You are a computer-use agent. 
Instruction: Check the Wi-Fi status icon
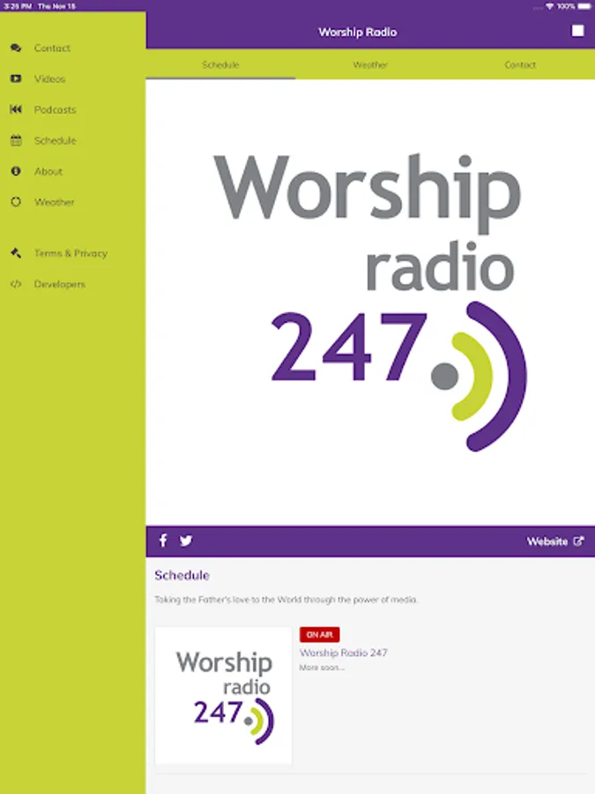549,6
